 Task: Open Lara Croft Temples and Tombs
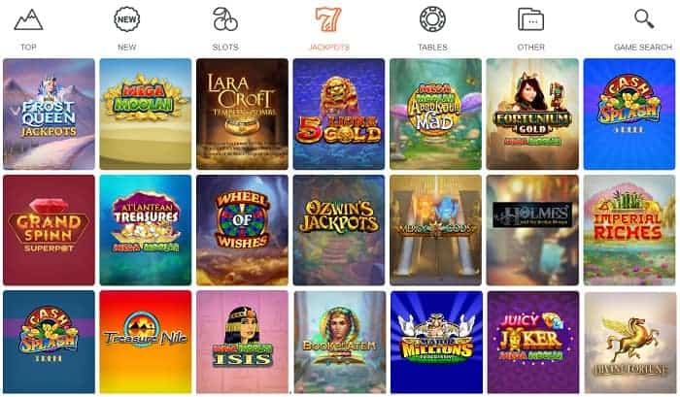pos(242,114)
